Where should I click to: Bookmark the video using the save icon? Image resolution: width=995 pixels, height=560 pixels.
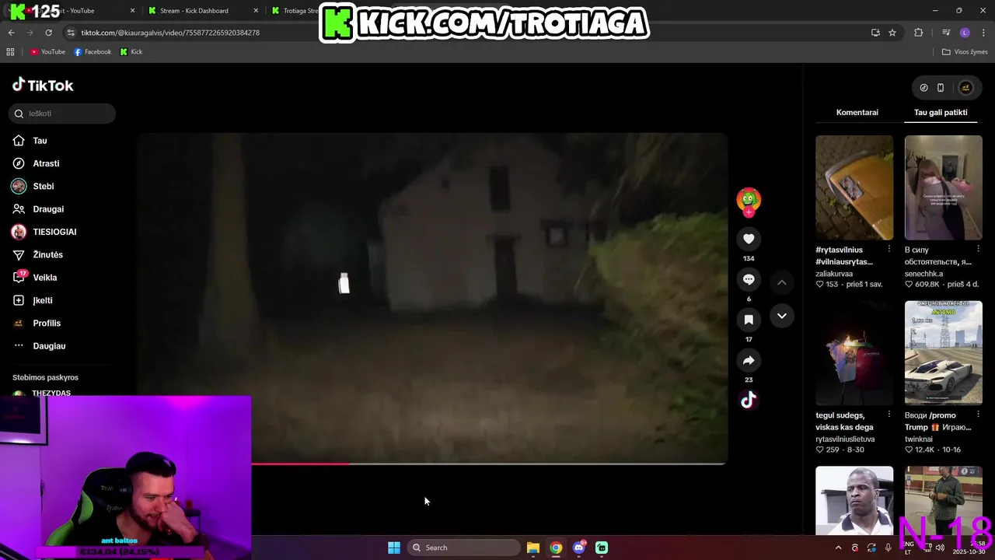click(x=749, y=320)
